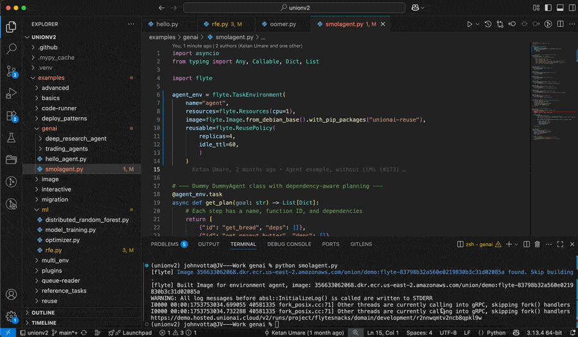
Task: Kill terminal with the trash icon
Action: coord(538,244)
